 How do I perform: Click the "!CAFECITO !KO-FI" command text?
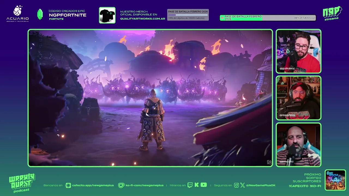[x=305, y=186]
